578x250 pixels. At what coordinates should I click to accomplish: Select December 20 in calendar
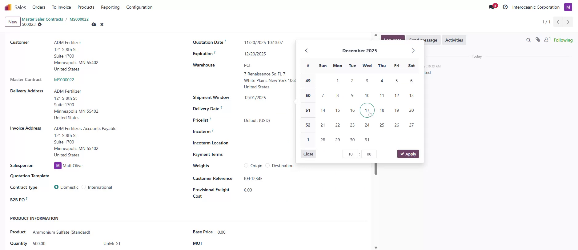pos(411,110)
